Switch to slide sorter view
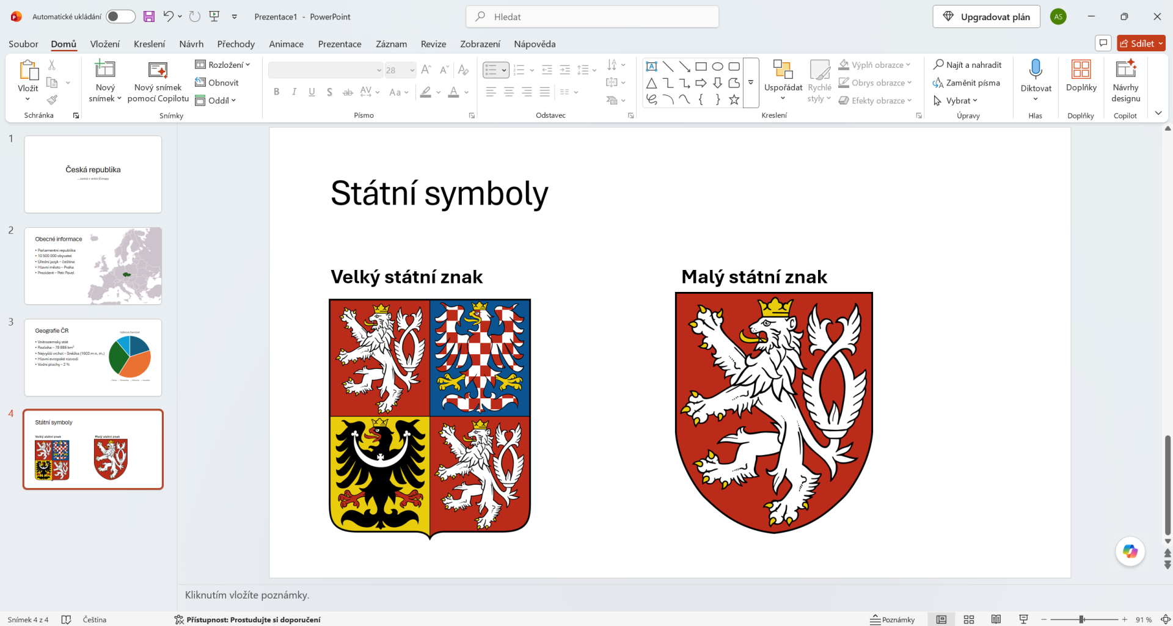The height and width of the screenshot is (626, 1173). pos(969,619)
